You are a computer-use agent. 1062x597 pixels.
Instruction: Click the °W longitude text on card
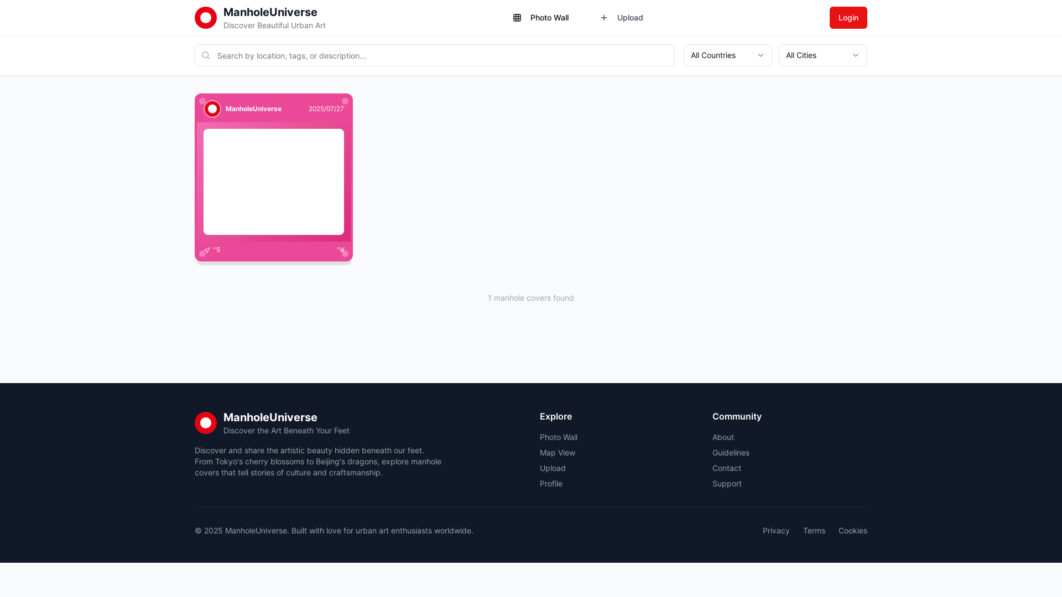coord(340,250)
